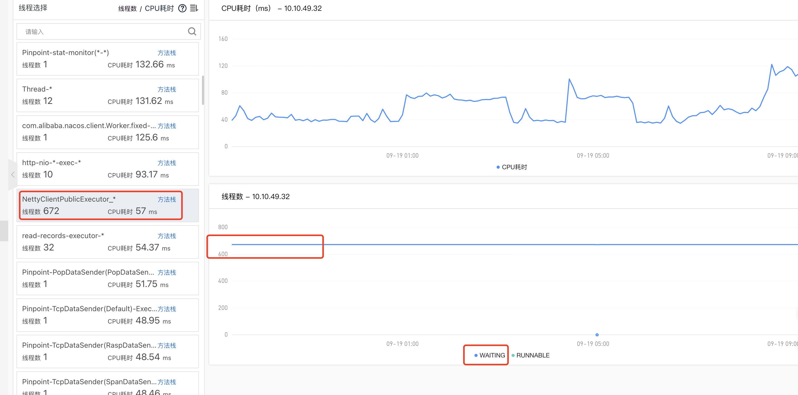Select Pinpoint-TcpDataSender(RaspDataSen thread card
Screen dimensions: 798x395
pyautogui.click(x=107, y=351)
